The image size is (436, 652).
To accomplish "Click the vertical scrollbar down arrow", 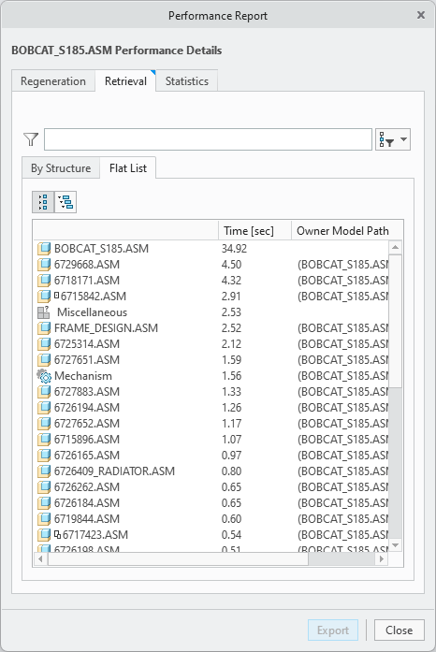I will pos(395,544).
